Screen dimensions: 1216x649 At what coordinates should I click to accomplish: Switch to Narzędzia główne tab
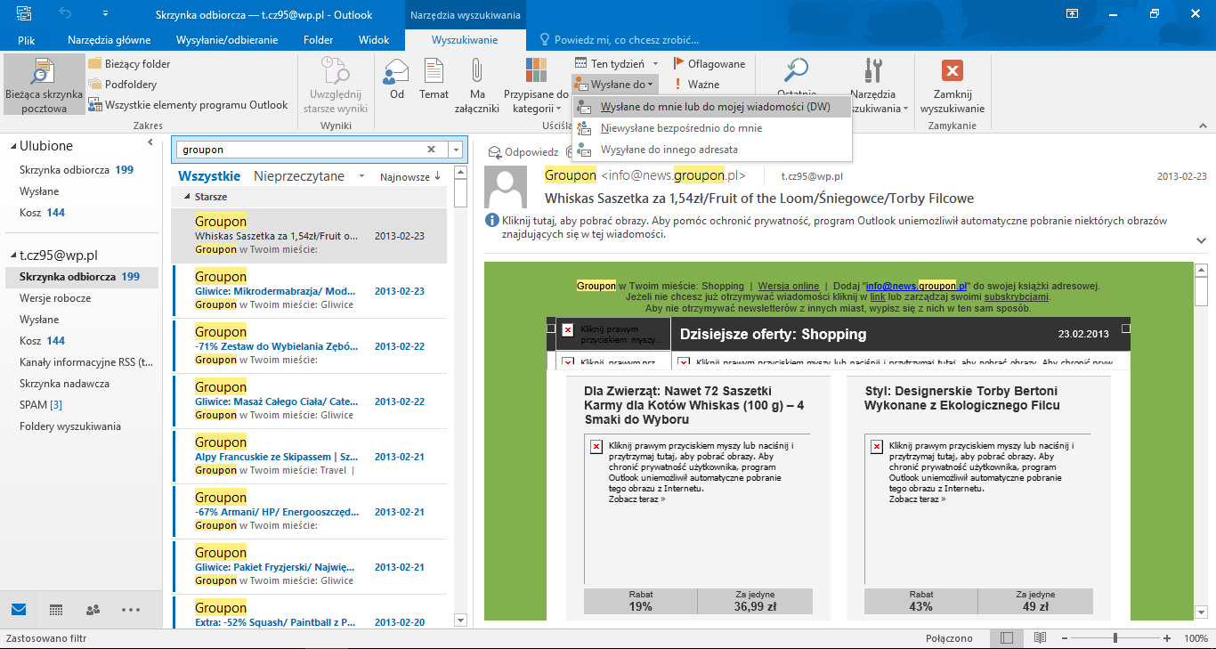pyautogui.click(x=109, y=40)
